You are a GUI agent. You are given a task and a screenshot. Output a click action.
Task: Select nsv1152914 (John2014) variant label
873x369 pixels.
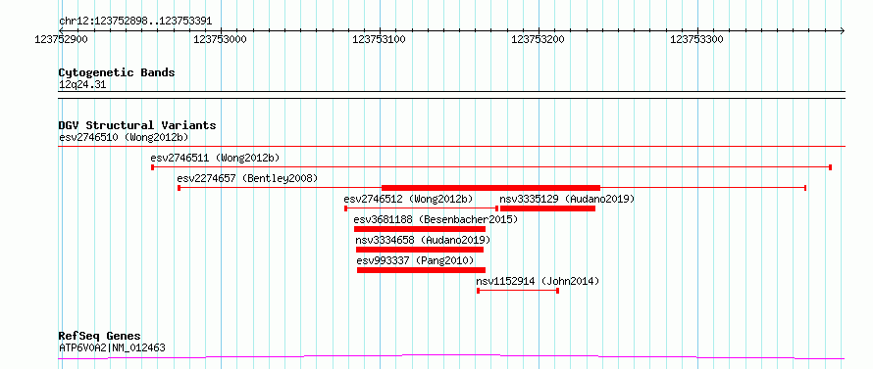(538, 281)
